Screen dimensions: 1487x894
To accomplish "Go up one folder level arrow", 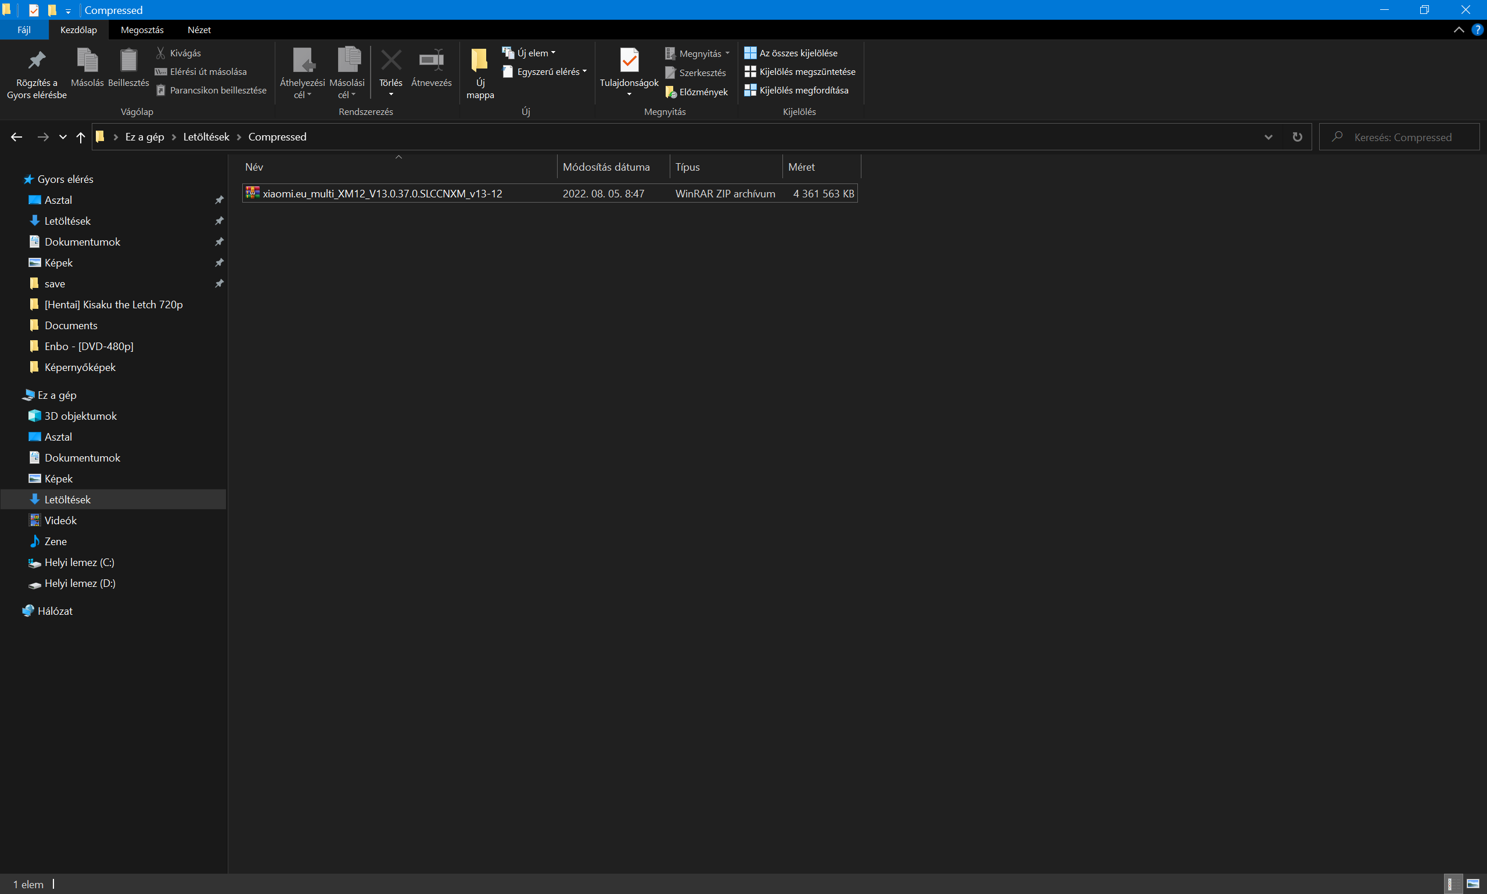I will (x=81, y=138).
